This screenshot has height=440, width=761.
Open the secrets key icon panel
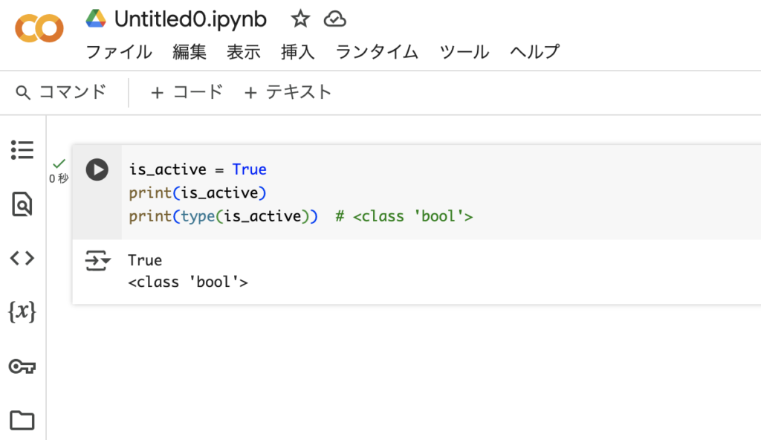tap(22, 366)
